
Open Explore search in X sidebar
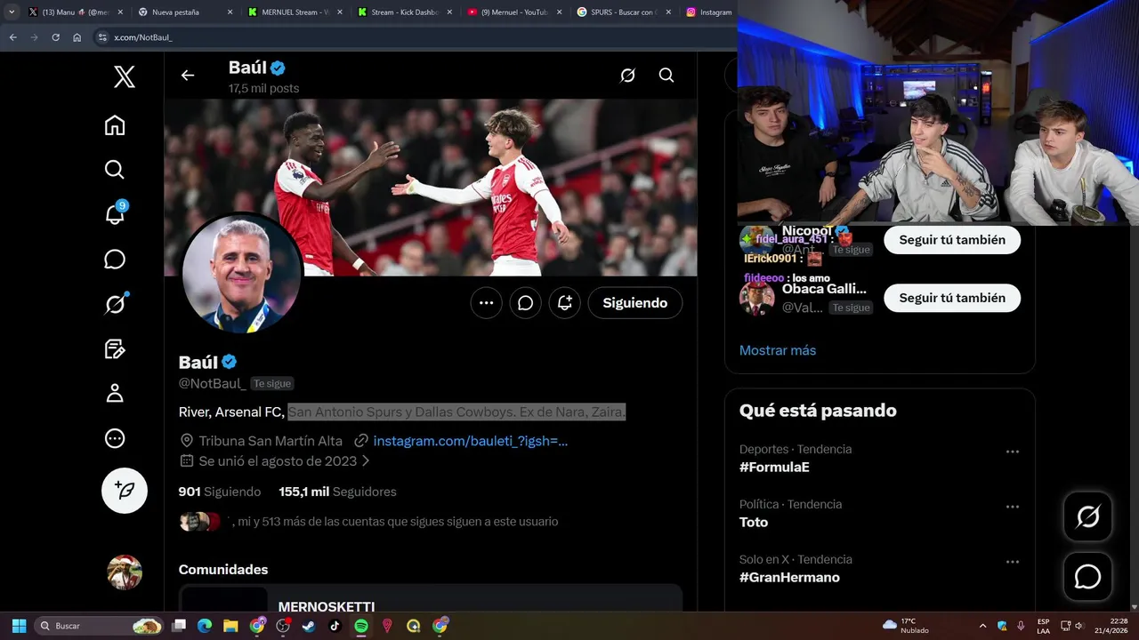[115, 170]
